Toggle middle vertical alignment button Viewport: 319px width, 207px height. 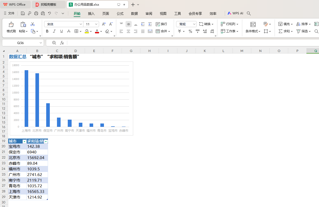pos(129,24)
